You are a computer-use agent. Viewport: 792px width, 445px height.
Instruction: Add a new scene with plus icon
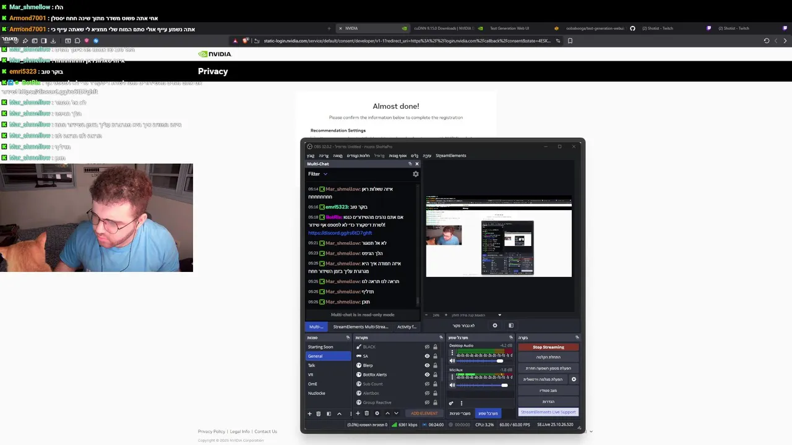point(309,413)
